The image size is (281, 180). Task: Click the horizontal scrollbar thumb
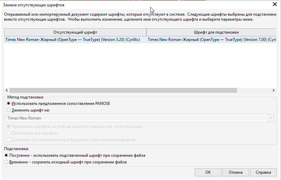[x=123, y=90]
